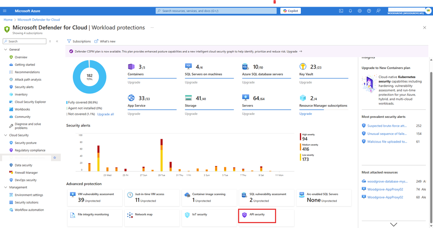Click Upgrade arrow in Defender CSPM banner
This screenshot has height=228, width=433.
301,52
